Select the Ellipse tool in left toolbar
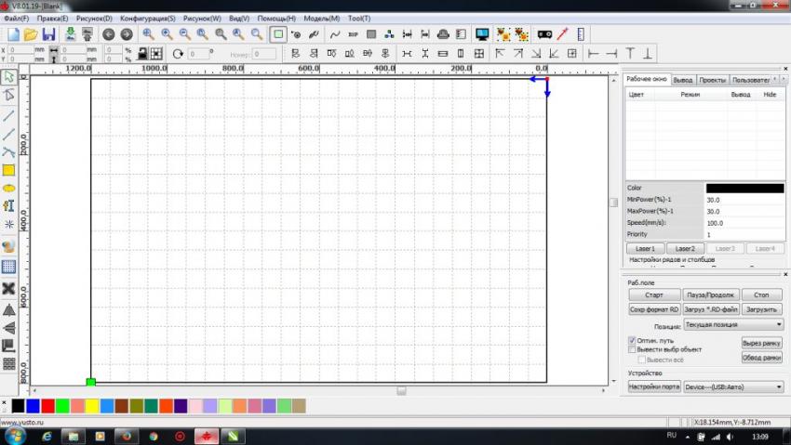Screen dimensions: 791x445 [x=9, y=189]
